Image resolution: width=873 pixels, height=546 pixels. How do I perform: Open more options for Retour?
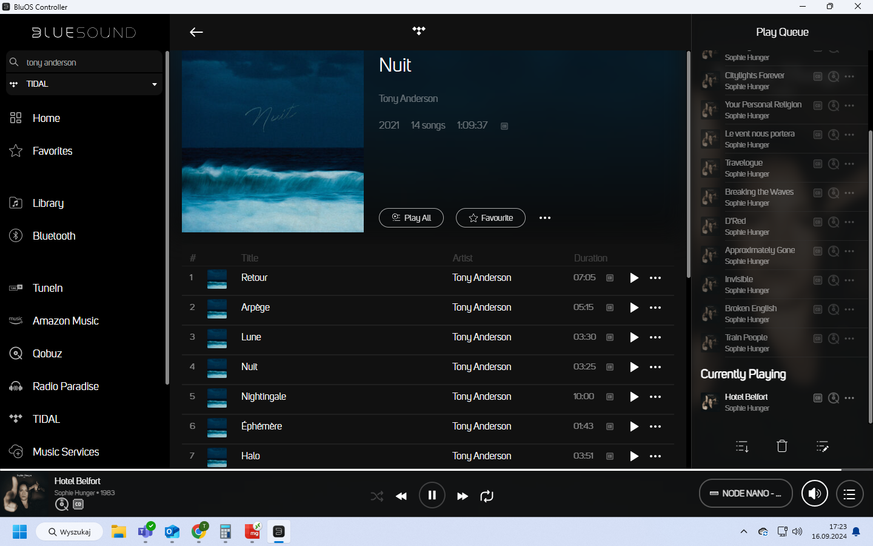tap(655, 278)
